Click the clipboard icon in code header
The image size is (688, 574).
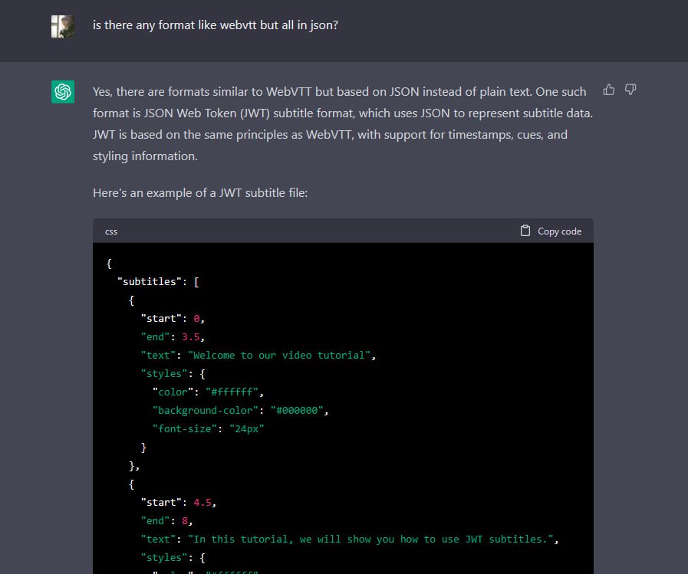pyautogui.click(x=525, y=231)
